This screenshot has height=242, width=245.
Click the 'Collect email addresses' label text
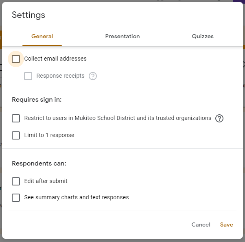pos(55,59)
